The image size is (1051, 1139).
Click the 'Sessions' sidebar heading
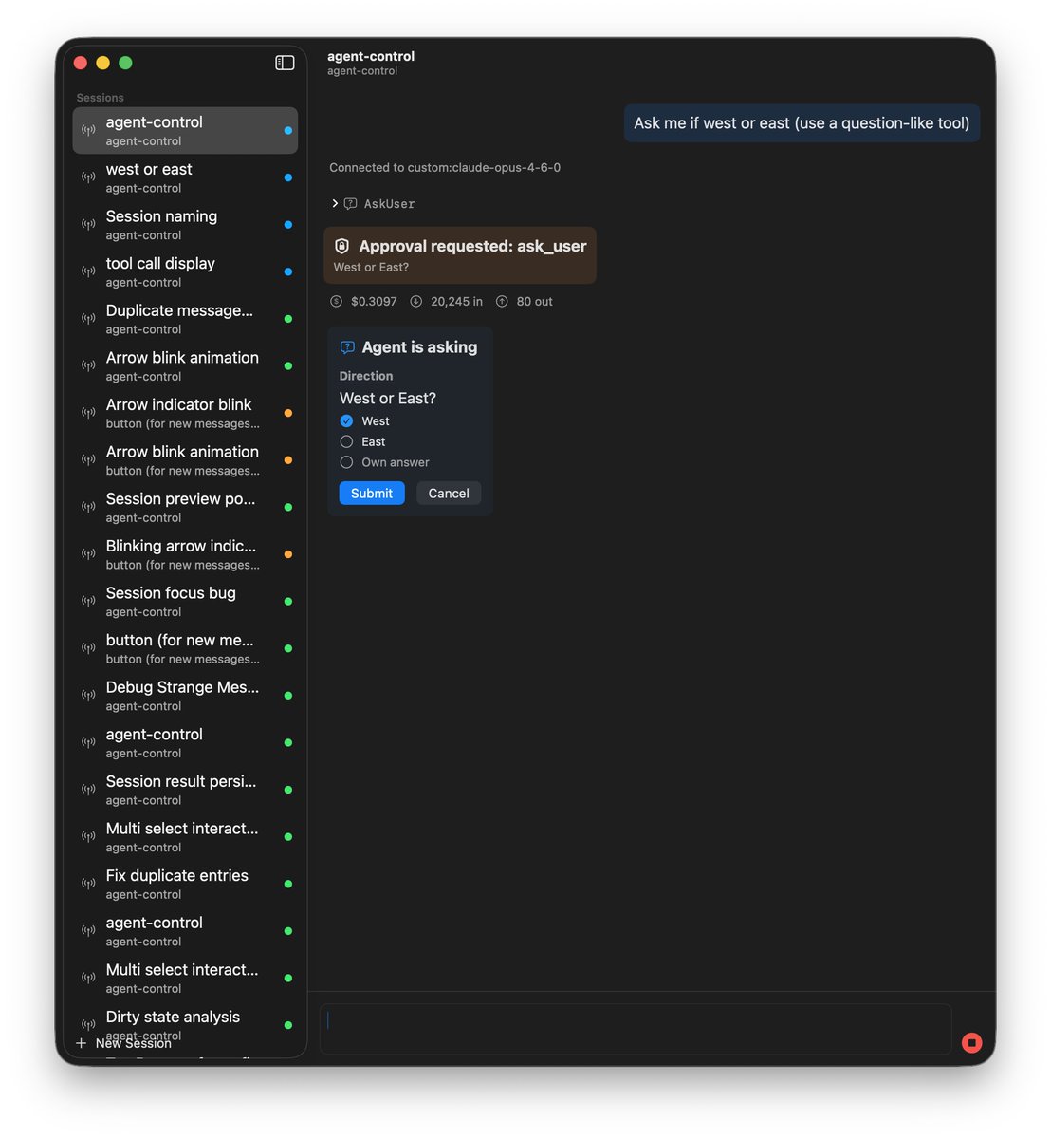(x=100, y=98)
